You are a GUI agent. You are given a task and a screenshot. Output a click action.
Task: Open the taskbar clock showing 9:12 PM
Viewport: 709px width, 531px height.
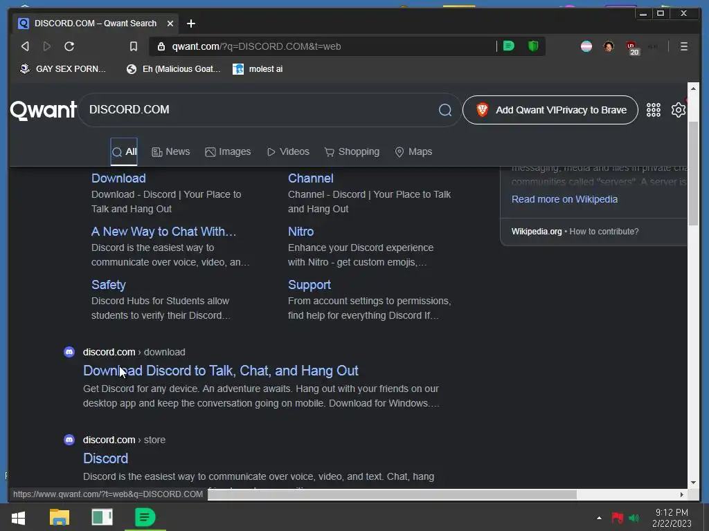[672, 517]
